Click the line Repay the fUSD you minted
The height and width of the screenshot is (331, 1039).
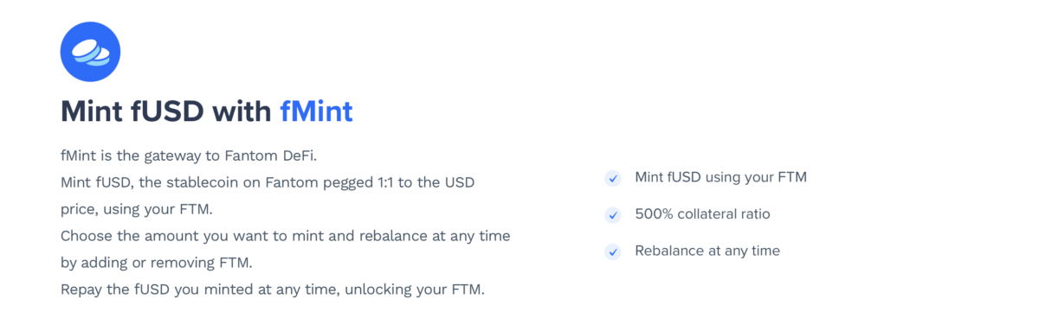click(273, 289)
